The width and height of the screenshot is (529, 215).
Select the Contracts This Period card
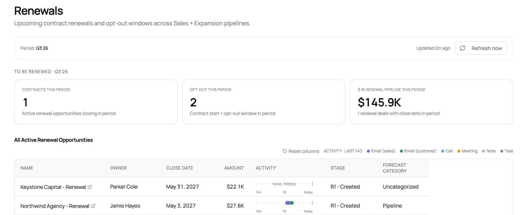[96, 101]
